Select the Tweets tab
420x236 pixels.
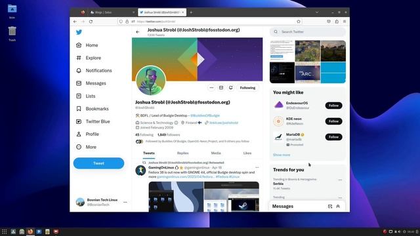(149, 153)
